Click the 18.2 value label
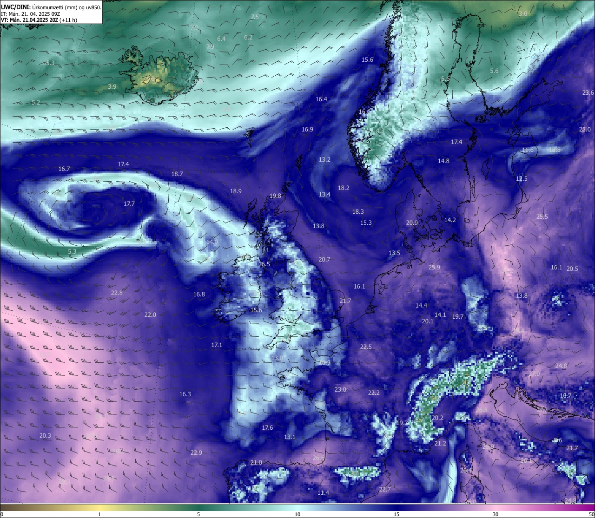 pyautogui.click(x=344, y=188)
